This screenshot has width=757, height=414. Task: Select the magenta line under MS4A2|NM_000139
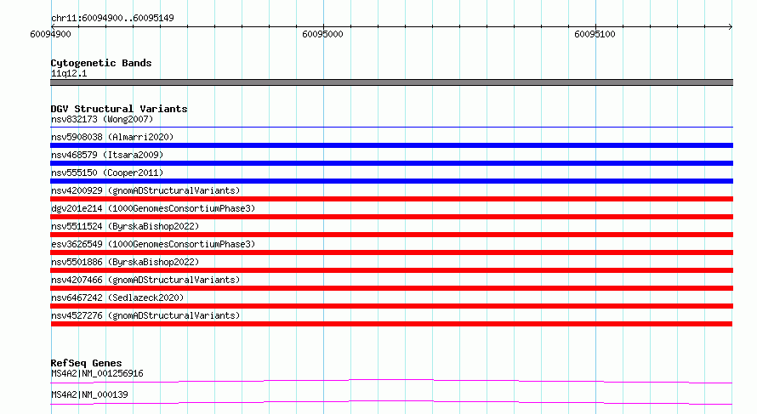(391, 402)
